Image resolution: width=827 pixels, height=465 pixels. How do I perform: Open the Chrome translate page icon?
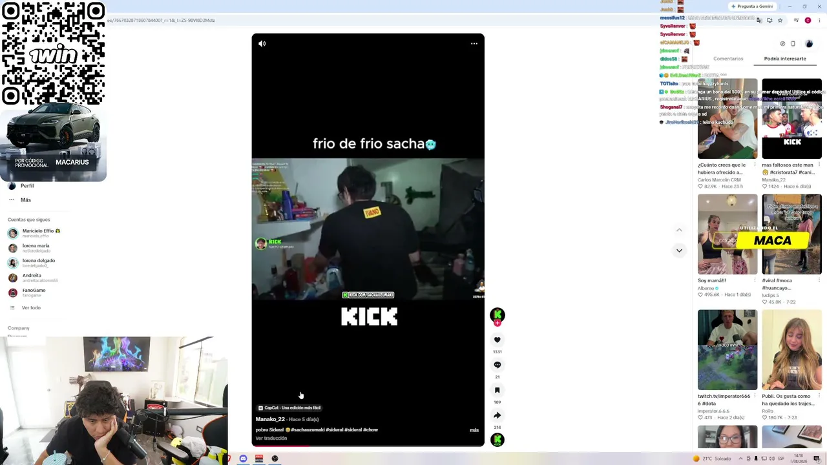point(759,21)
